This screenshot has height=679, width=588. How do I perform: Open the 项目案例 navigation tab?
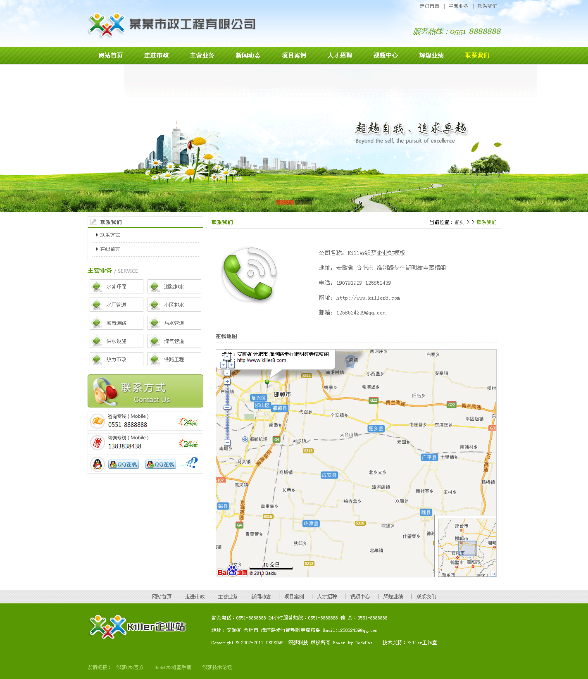point(294,55)
